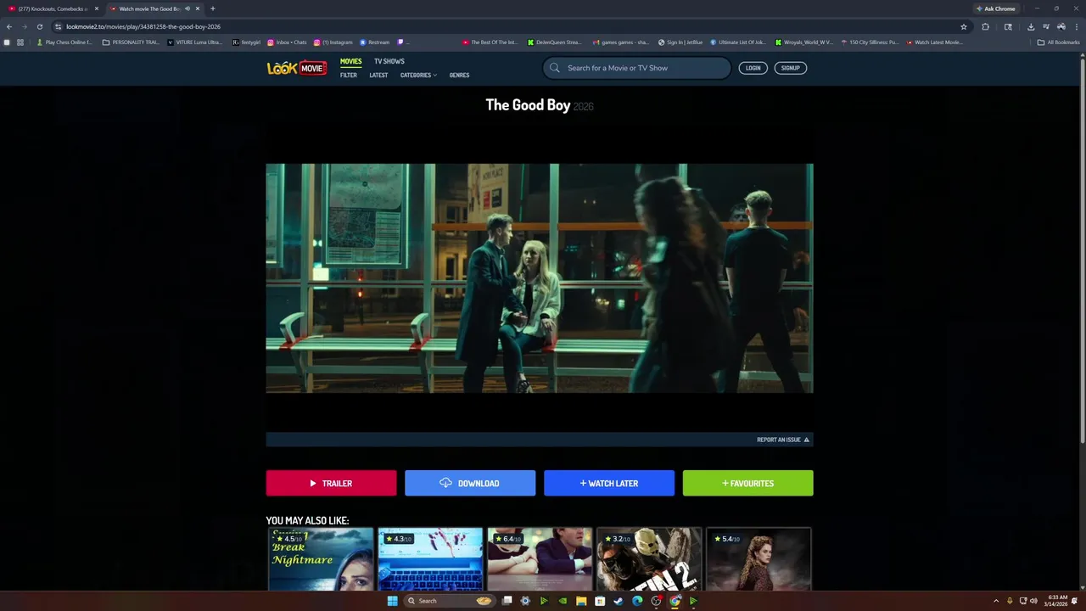Open the Chrome downloads tray icon
This screenshot has height=611, width=1086.
click(1031, 26)
